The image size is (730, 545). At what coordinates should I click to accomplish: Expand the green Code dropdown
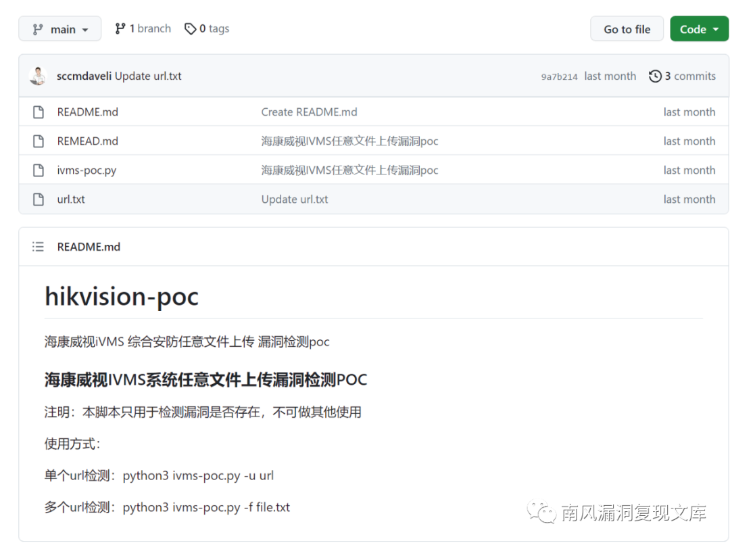click(x=700, y=29)
